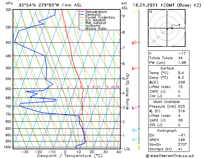Click the date text 16.01.2021

[x=145, y=5]
